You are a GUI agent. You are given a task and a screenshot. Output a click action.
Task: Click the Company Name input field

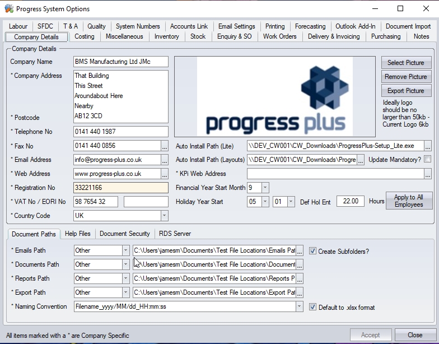(121, 62)
